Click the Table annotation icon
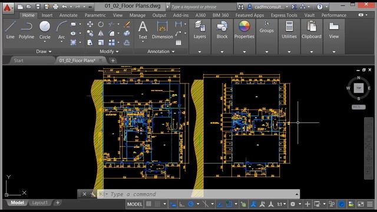Screen dimensions: 377x212 [178, 42]
